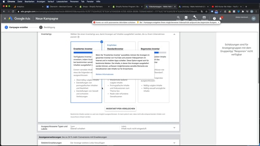Close the new campaign with the X icon
The image size is (260, 146).
pyautogui.click(x=5, y=19)
